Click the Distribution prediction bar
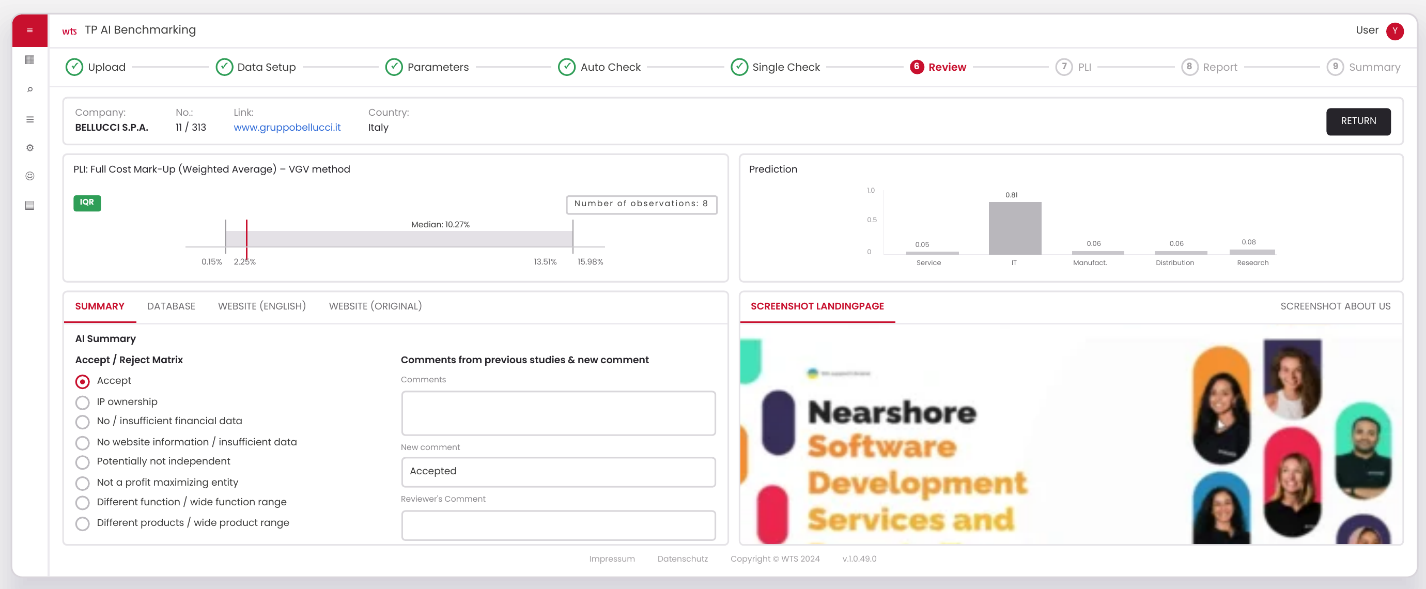1426x589 pixels. (1181, 253)
